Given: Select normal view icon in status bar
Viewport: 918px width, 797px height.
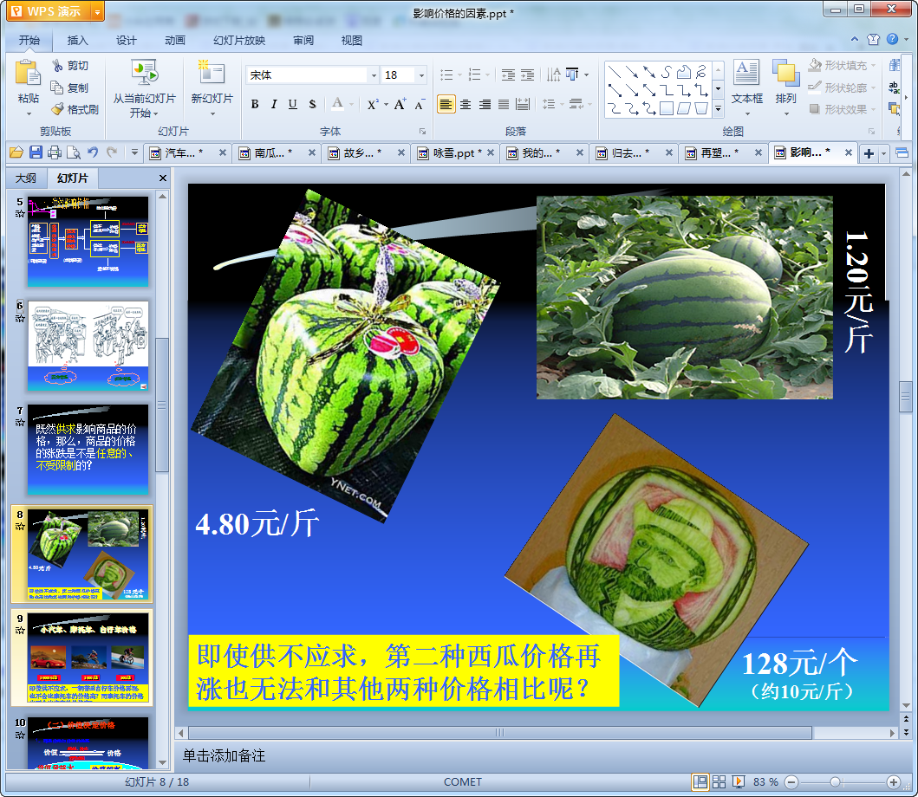Looking at the screenshot, I should pyautogui.click(x=700, y=781).
